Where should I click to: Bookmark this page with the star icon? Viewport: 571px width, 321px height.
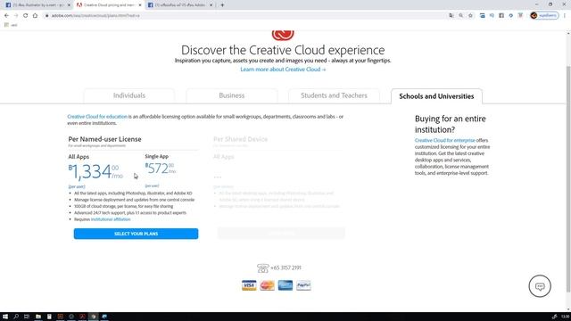tap(470, 16)
